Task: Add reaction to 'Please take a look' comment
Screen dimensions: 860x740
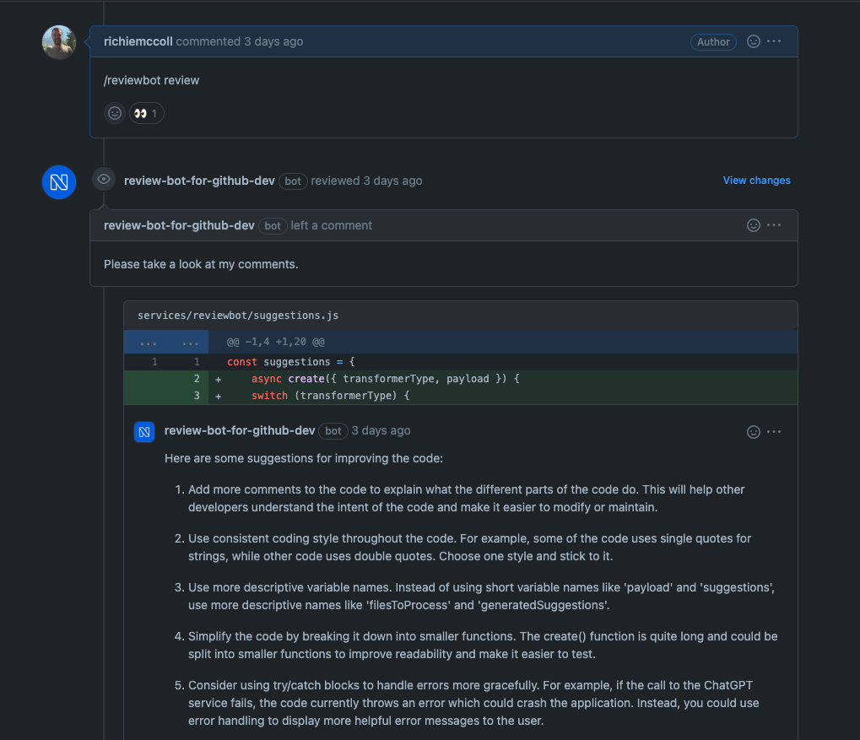Action: pos(754,225)
